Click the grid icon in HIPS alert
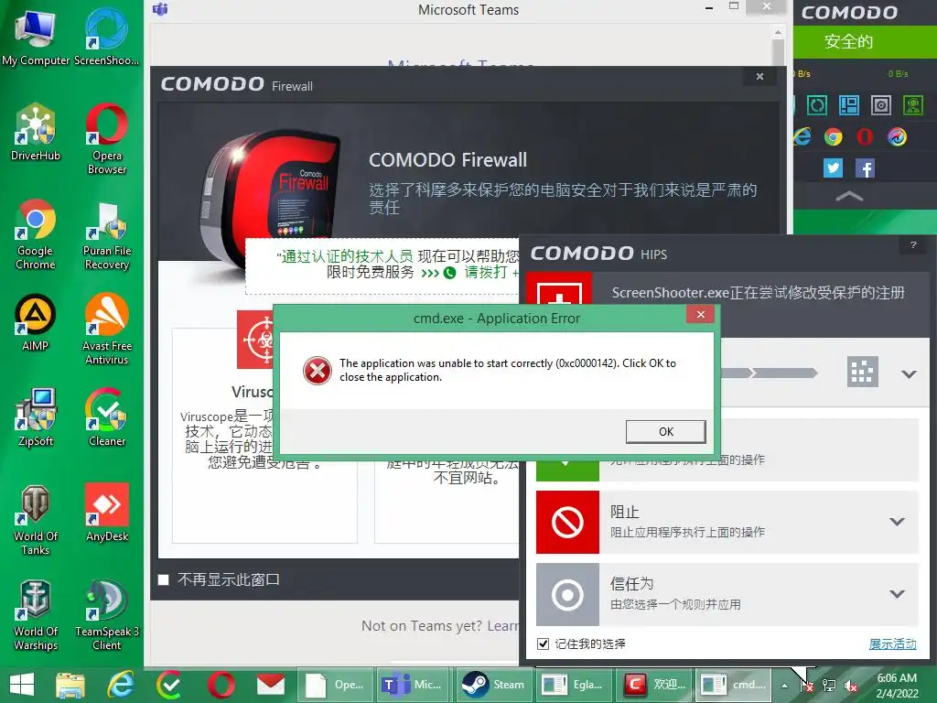Viewport: 937px width, 703px height. [x=862, y=372]
